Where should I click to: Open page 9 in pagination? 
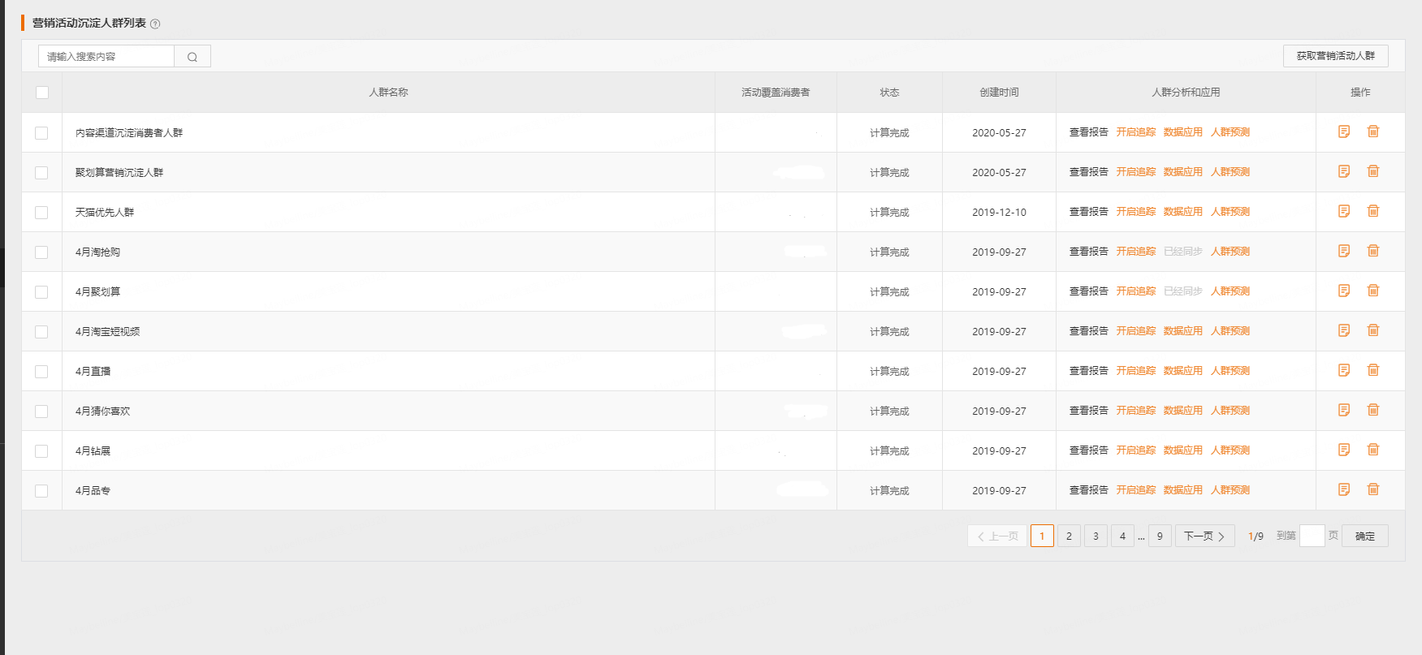pos(1160,536)
